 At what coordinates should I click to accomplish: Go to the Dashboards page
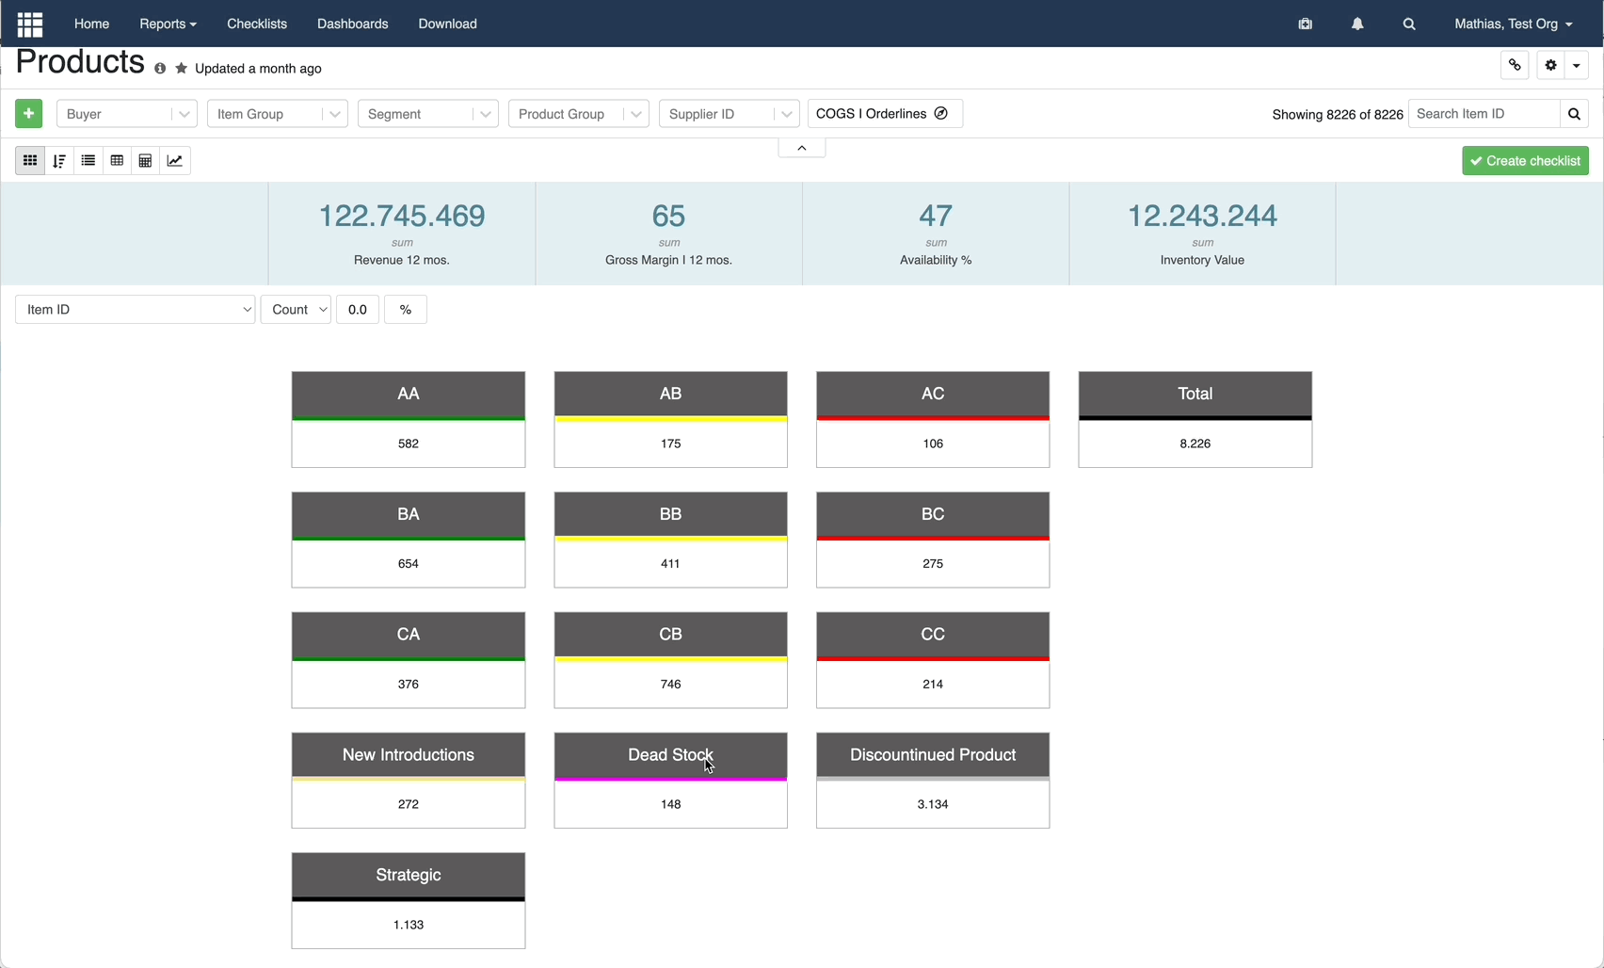coord(352,24)
